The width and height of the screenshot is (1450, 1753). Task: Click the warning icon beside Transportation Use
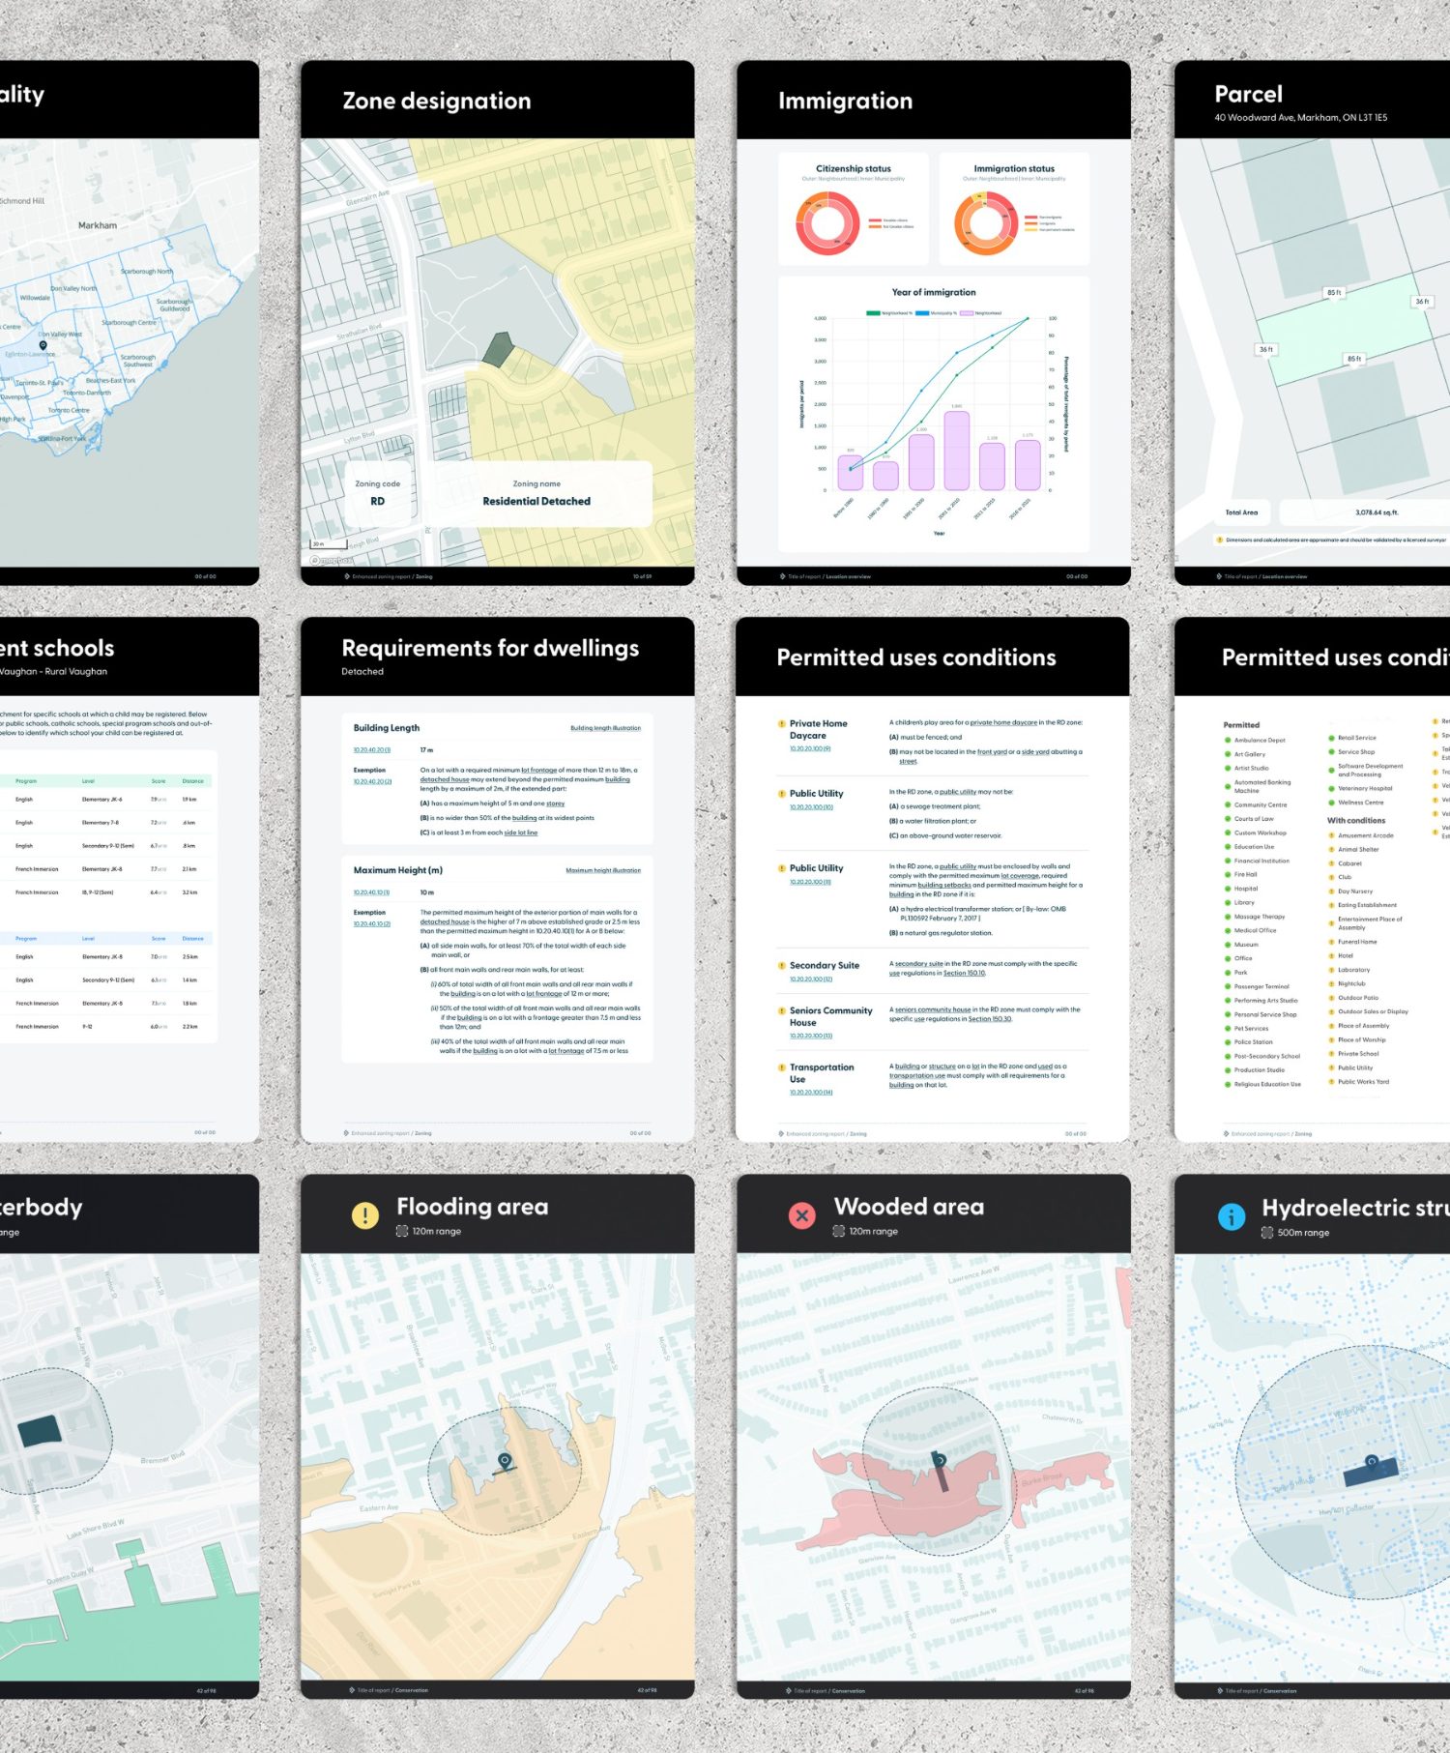[x=781, y=1067]
